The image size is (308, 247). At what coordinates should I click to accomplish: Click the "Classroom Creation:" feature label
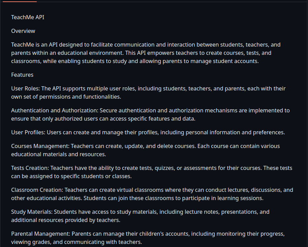pyautogui.click(x=37, y=190)
